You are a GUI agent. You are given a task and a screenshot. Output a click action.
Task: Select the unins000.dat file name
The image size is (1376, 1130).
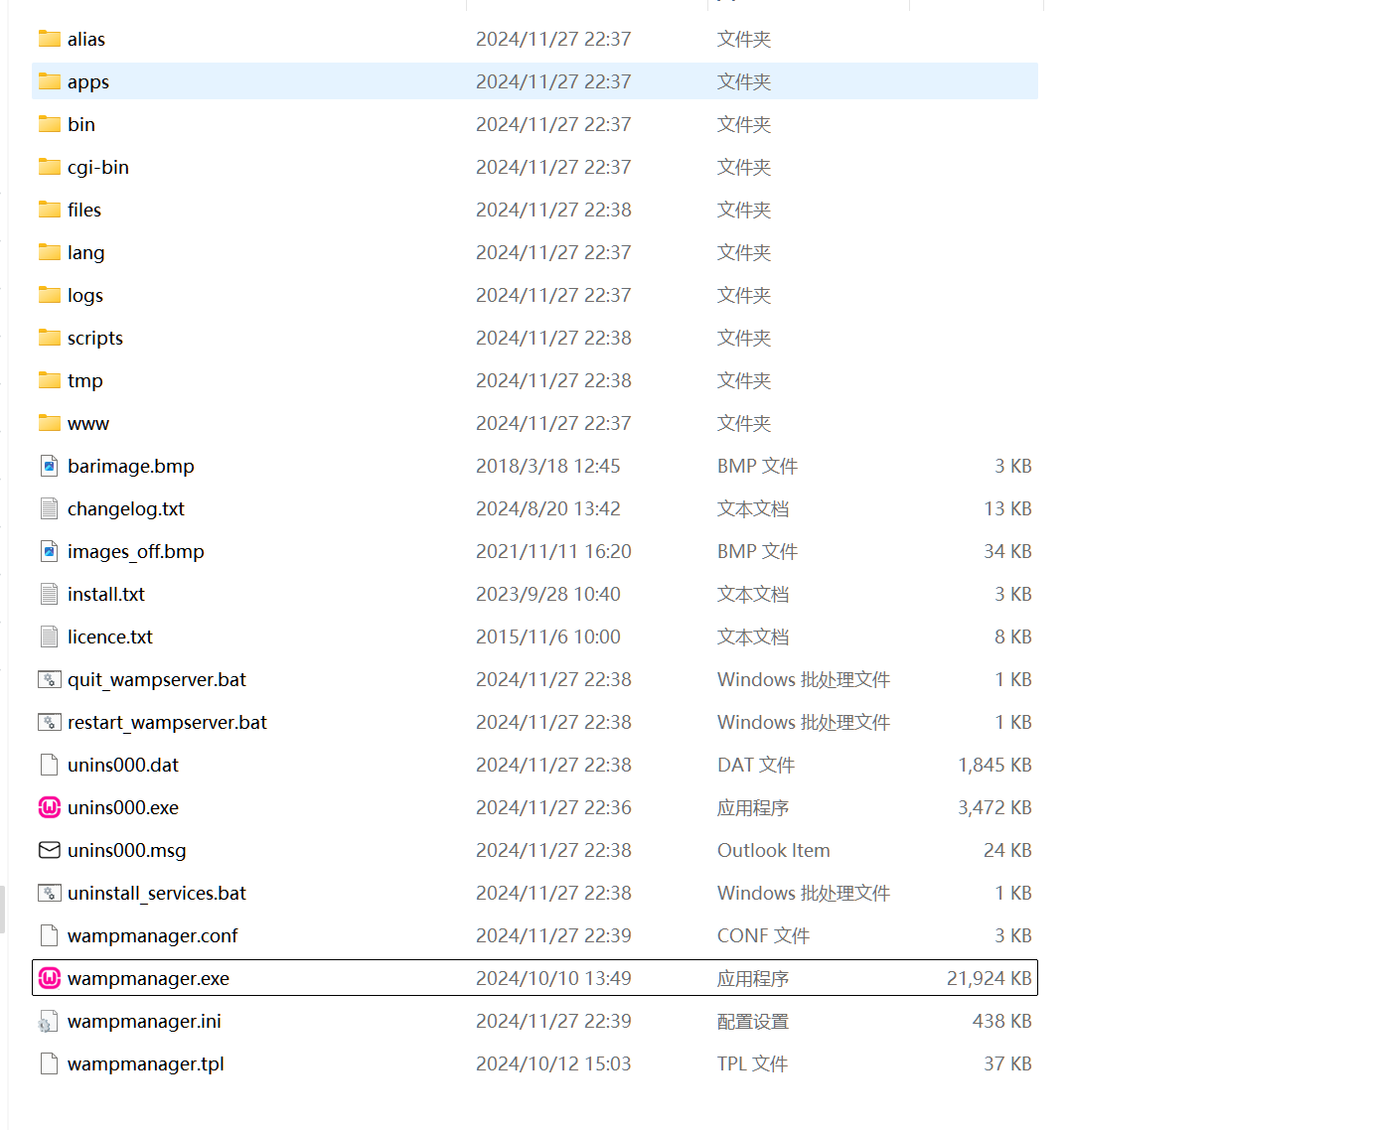point(123,765)
